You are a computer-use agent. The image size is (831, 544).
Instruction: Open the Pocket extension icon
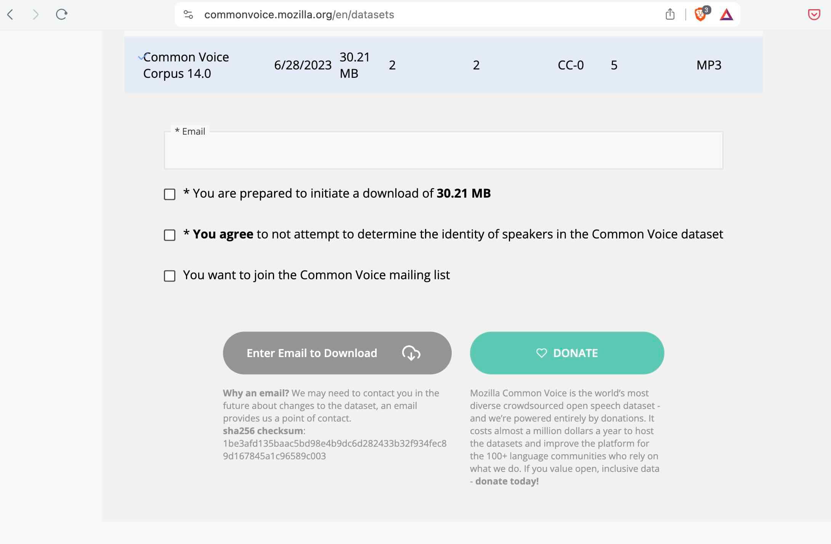click(814, 14)
